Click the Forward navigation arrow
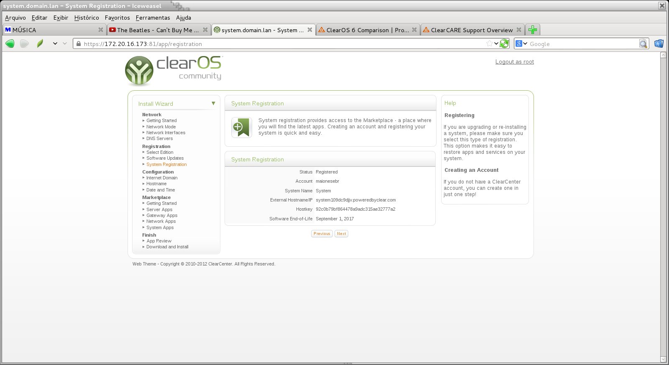The image size is (669, 365). point(25,43)
